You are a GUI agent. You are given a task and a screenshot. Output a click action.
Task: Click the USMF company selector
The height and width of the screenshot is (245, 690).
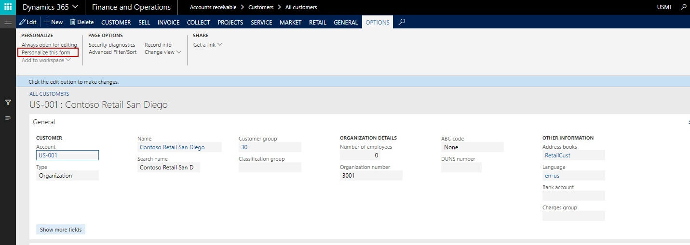click(x=664, y=7)
